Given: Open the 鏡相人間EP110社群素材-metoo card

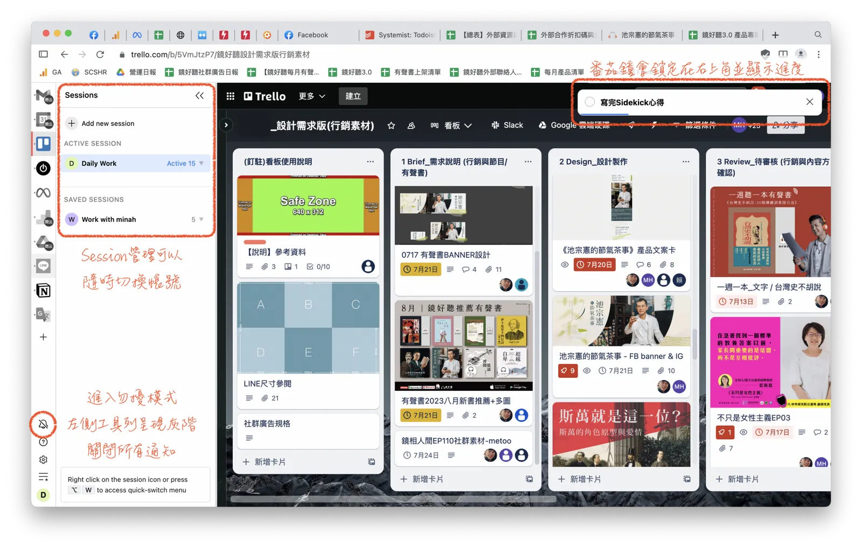Looking at the screenshot, I should pos(463,448).
